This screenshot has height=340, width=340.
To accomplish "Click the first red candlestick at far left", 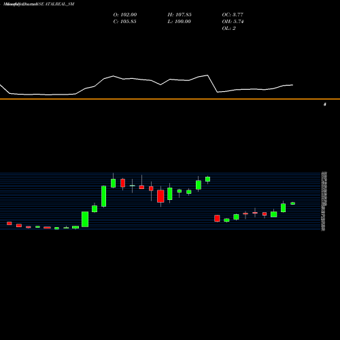I will pos(10,223).
